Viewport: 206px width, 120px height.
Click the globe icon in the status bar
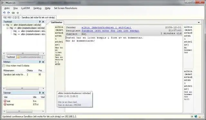pyautogui.click(x=196, y=116)
